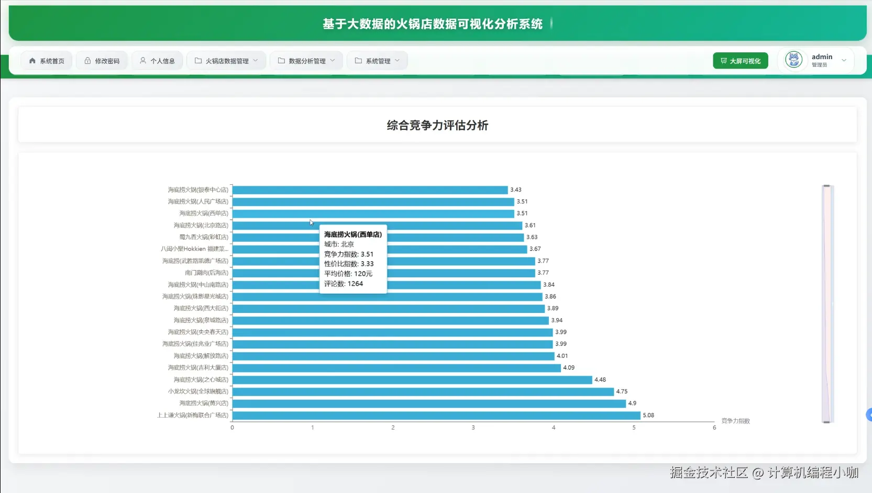Click the folder icon of 系统管理
This screenshot has width=872, height=493.
tap(358, 61)
